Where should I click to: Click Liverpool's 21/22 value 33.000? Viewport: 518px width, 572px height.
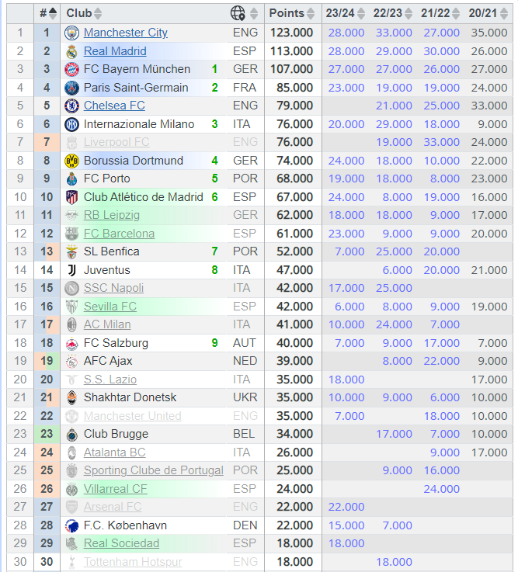441,142
